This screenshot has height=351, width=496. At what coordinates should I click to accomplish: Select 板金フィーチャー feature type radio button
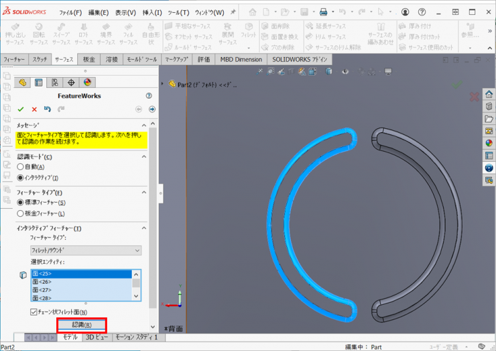click(x=20, y=213)
